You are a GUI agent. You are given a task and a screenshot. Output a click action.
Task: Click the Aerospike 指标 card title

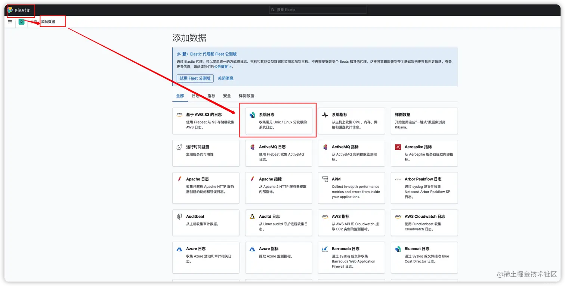pos(418,147)
